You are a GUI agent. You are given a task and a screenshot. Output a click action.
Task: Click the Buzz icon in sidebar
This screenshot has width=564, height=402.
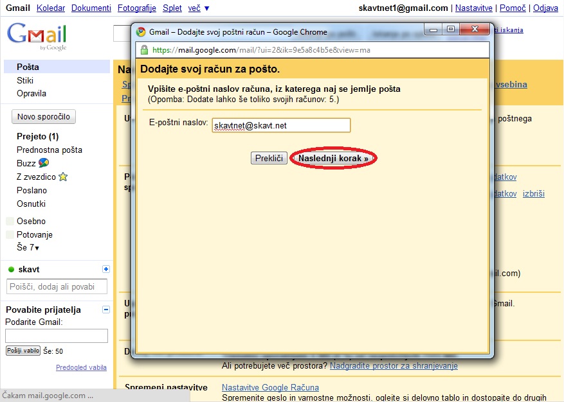pos(44,162)
